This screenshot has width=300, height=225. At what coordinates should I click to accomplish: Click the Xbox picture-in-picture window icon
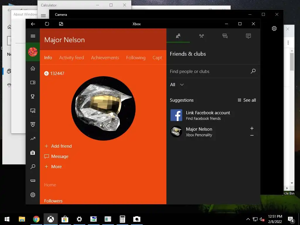coord(61,24)
